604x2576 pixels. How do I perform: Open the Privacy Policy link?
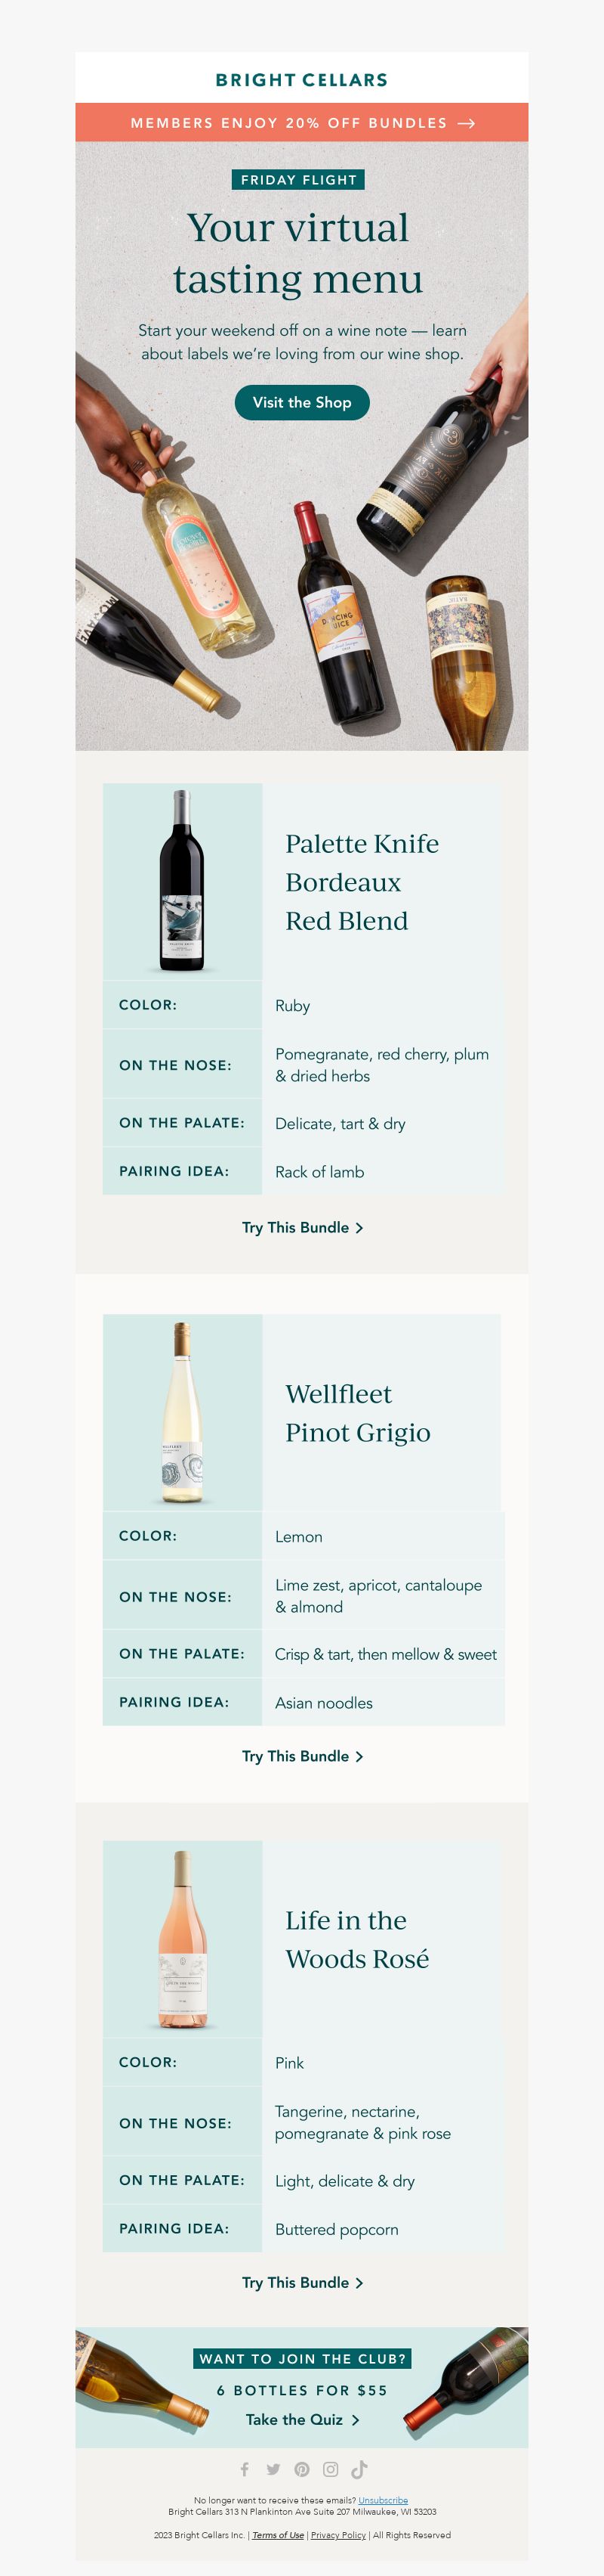(338, 2535)
